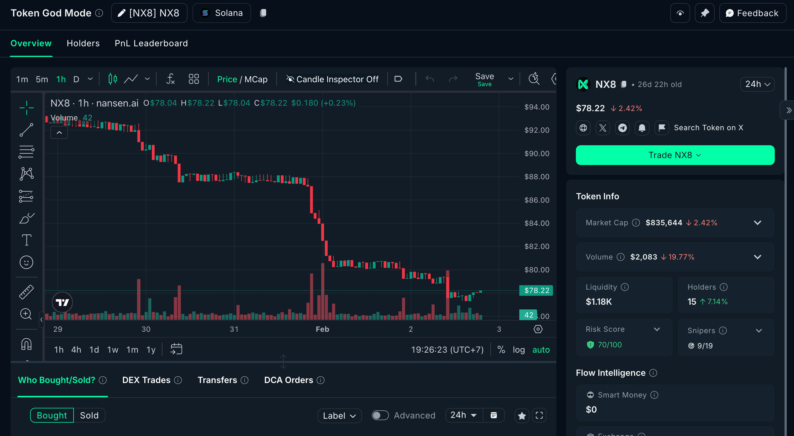Turn on the Candle Inspector
Image resolution: width=794 pixels, height=436 pixels.
pyautogui.click(x=332, y=79)
